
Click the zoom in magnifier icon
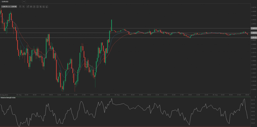point(24,6)
